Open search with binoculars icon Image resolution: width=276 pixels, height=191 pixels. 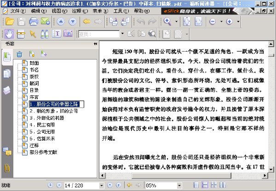(x=45, y=34)
